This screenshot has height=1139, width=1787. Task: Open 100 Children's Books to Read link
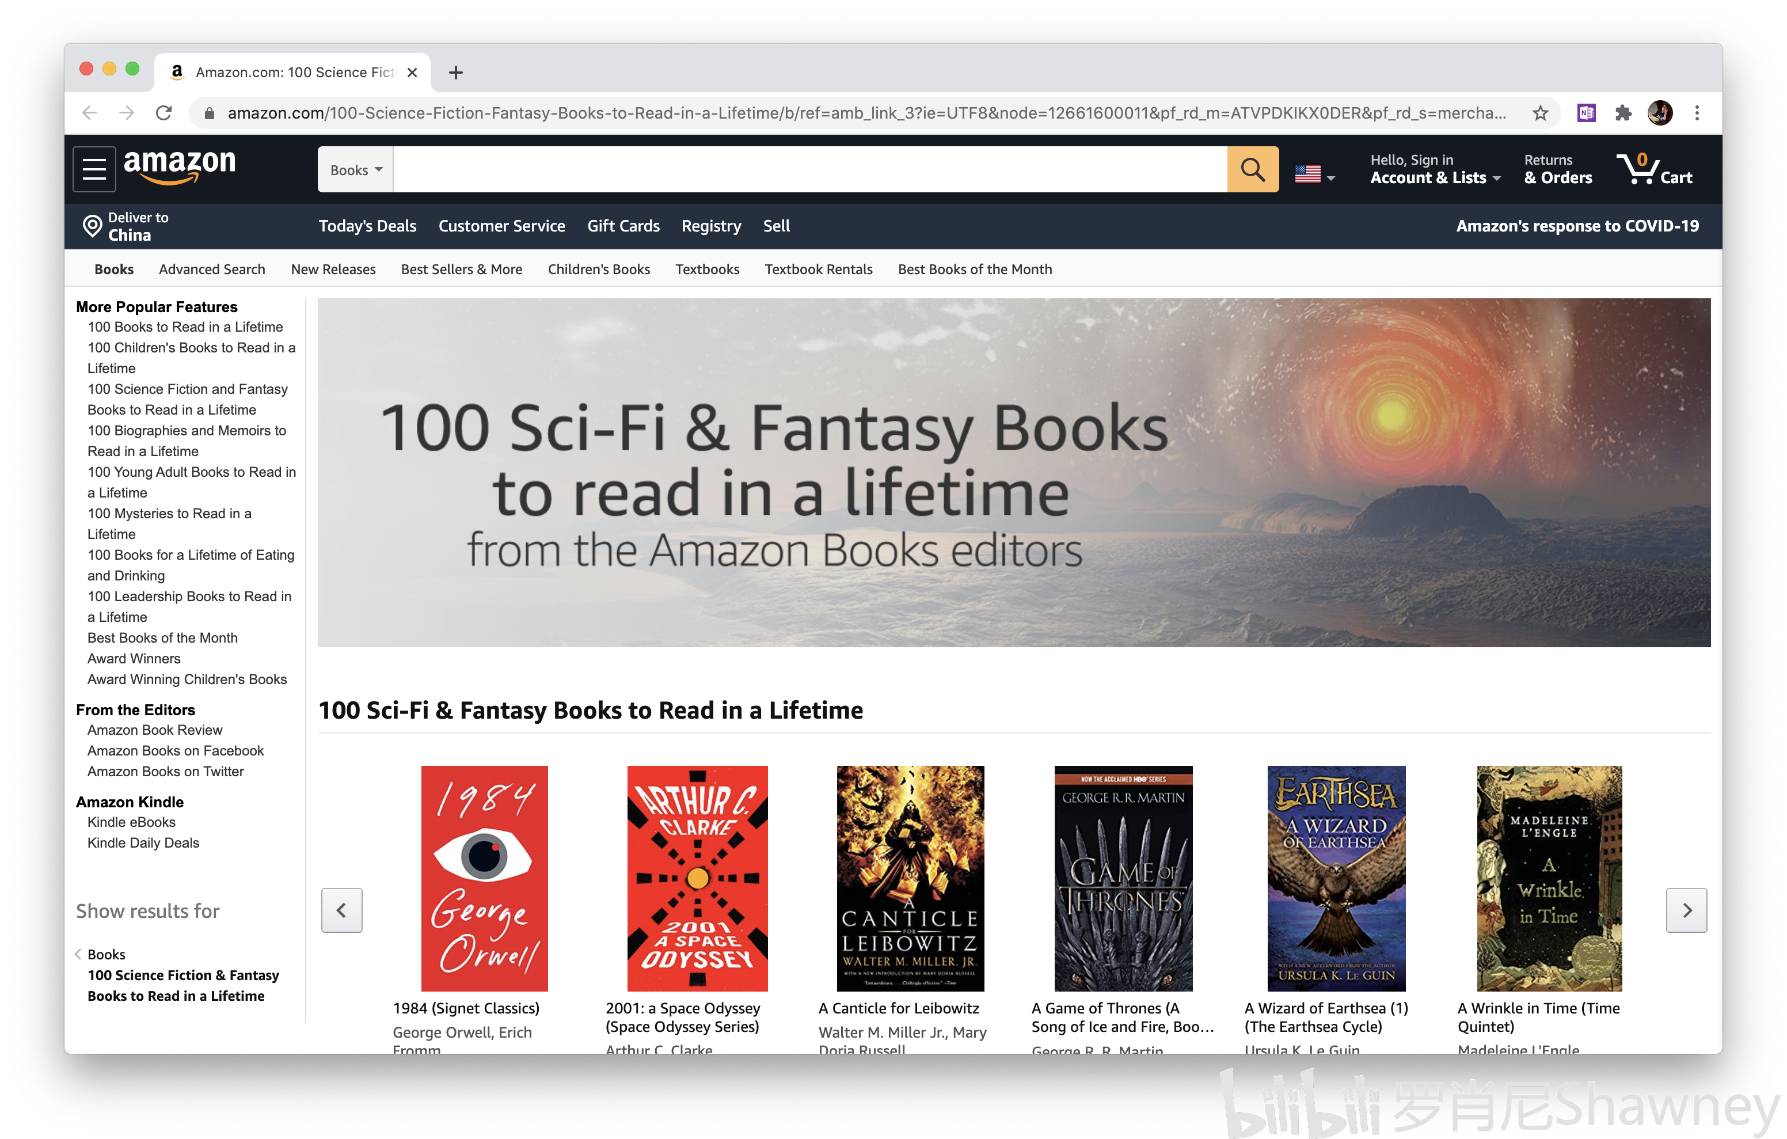click(192, 358)
